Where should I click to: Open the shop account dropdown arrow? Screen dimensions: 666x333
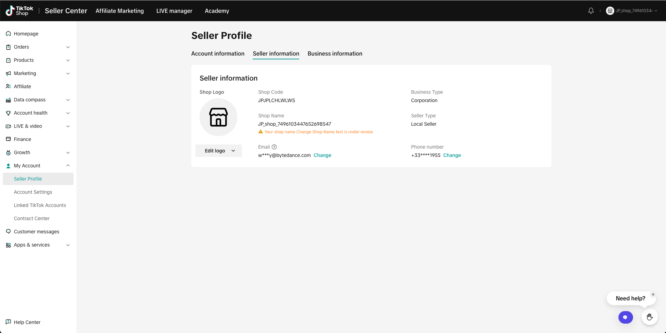(656, 11)
